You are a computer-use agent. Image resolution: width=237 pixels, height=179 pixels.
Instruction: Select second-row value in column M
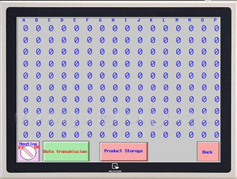tap(178, 40)
